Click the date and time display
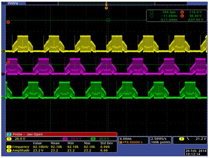Screen dimensions: 209x158 [196, 152]
